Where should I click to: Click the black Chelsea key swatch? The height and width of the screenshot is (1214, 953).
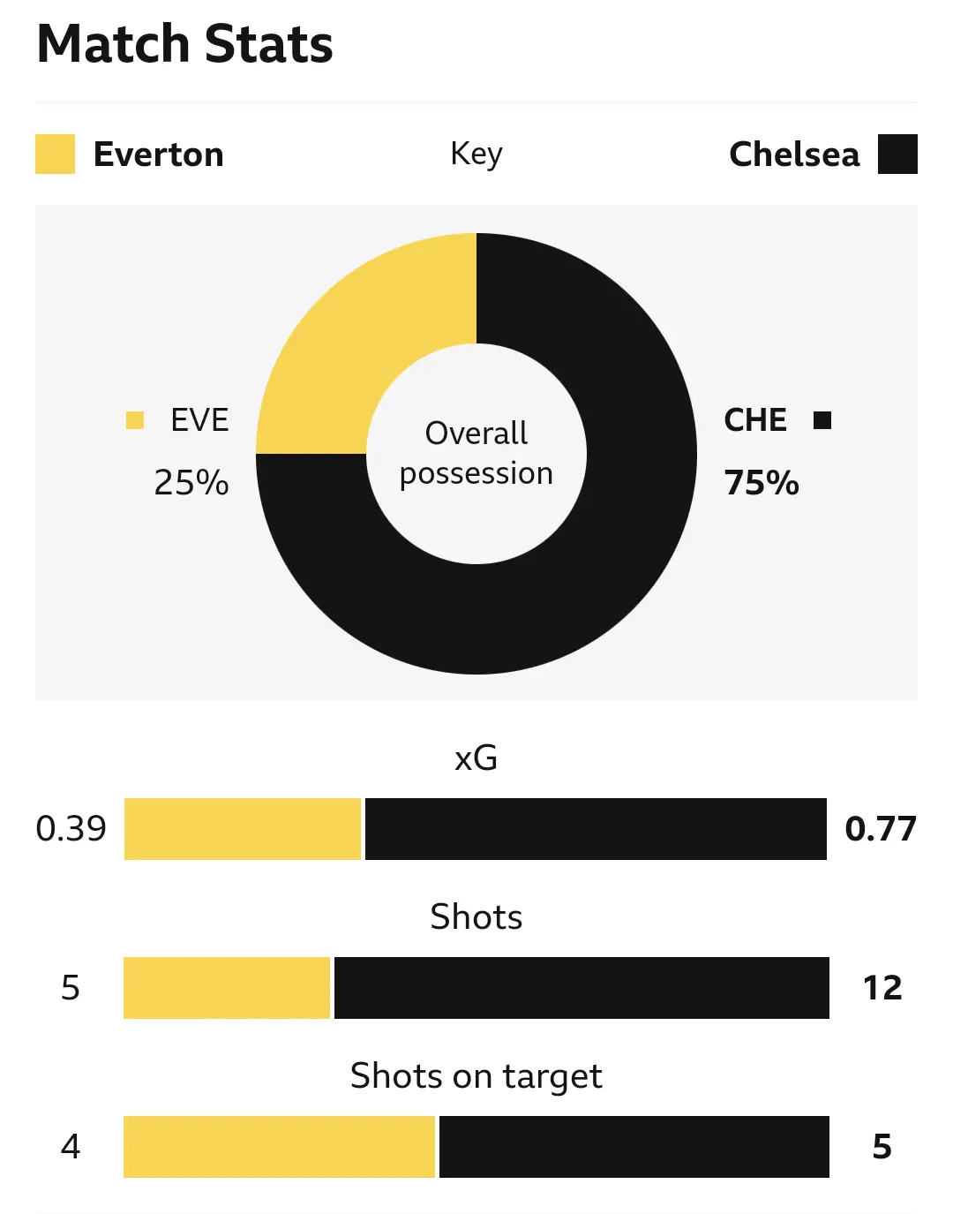[x=897, y=154]
